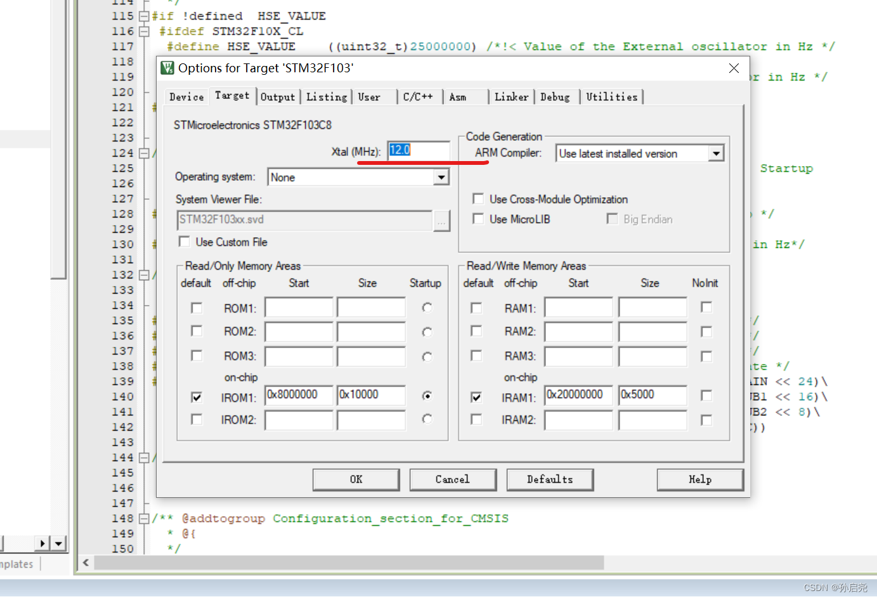The width and height of the screenshot is (877, 598).
Task: Collapse the code fold at line 116
Action: point(144,31)
